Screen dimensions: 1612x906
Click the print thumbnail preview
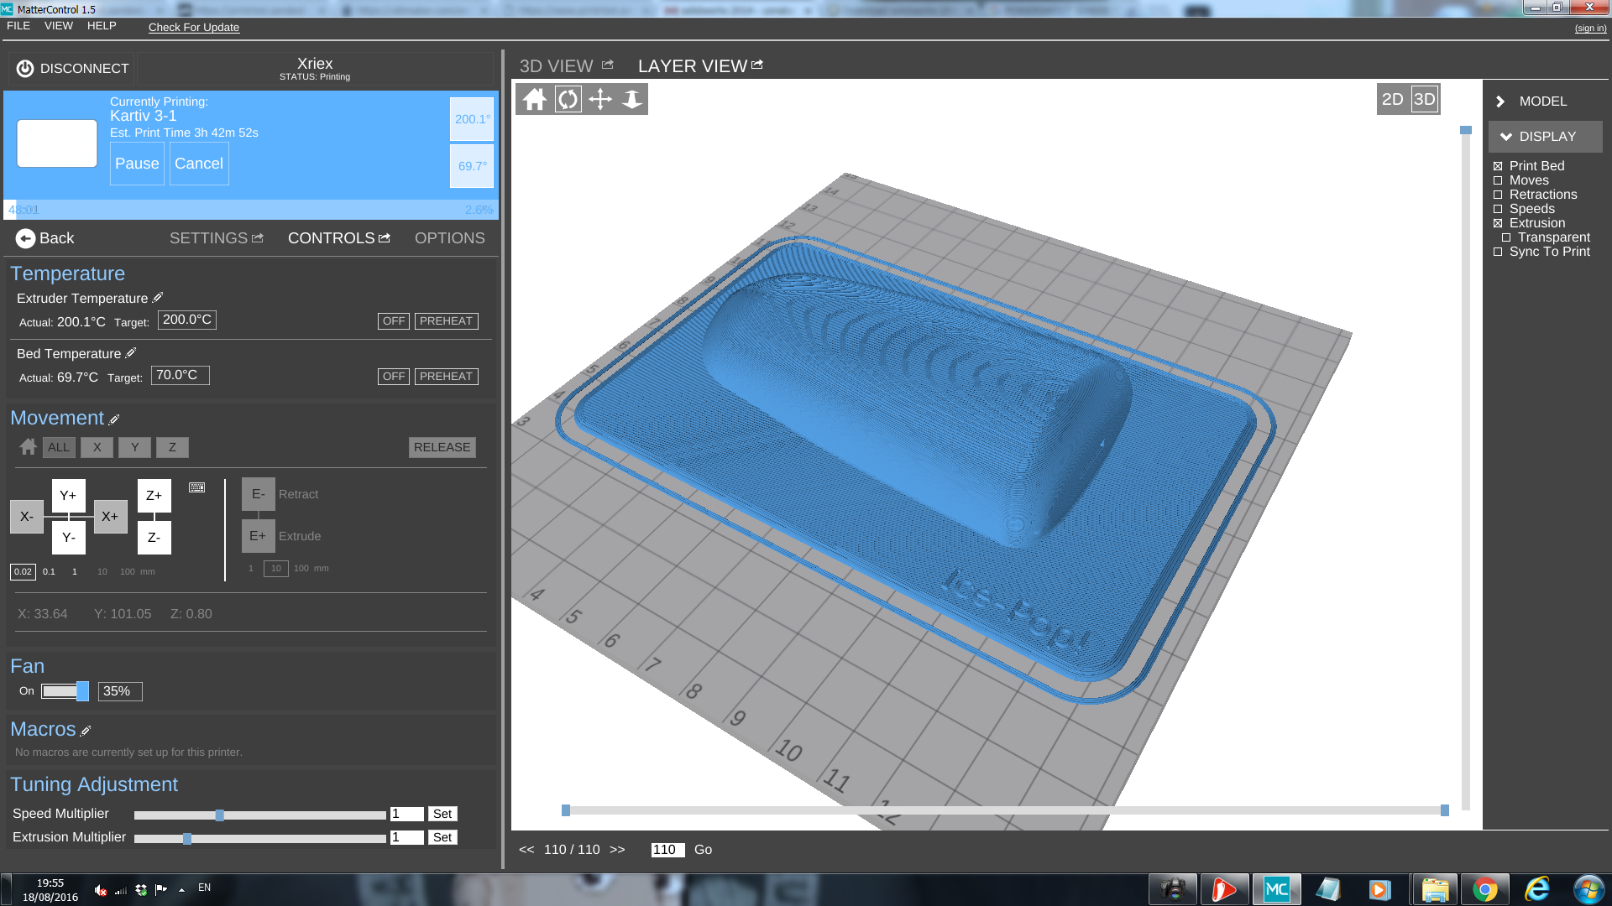coord(57,143)
